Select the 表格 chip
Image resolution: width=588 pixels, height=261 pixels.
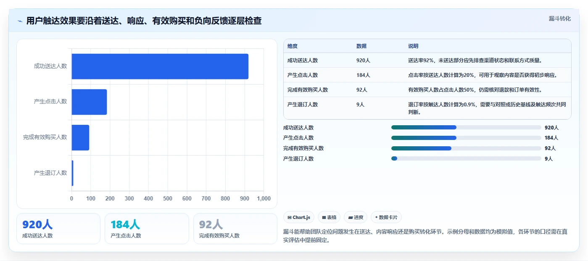[329, 217]
